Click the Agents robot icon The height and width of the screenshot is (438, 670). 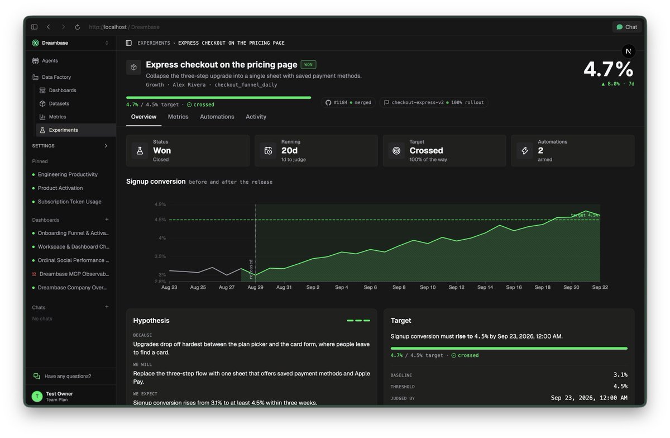[x=36, y=60]
